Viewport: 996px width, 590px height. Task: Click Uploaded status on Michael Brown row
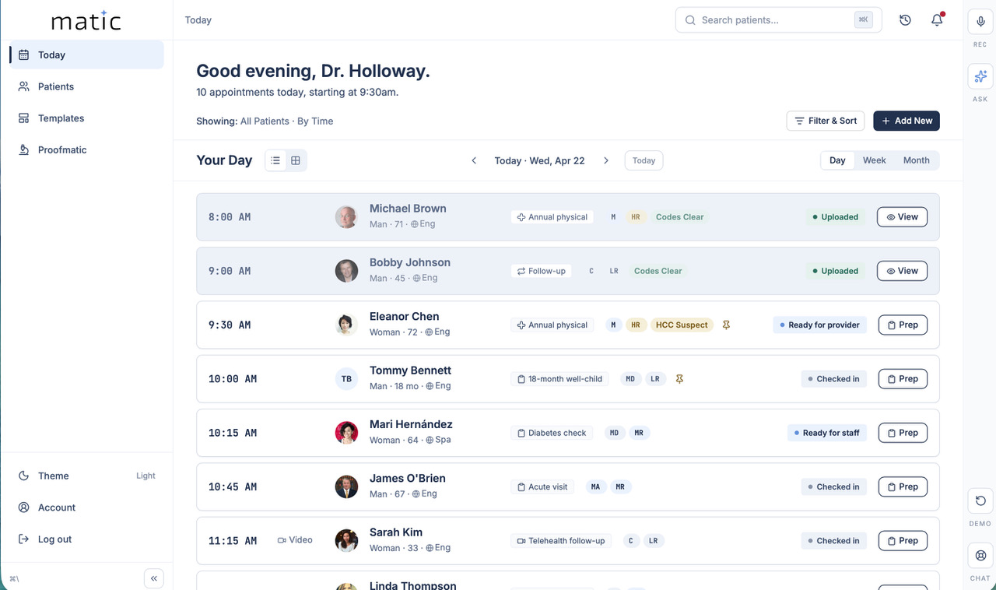[x=835, y=217]
